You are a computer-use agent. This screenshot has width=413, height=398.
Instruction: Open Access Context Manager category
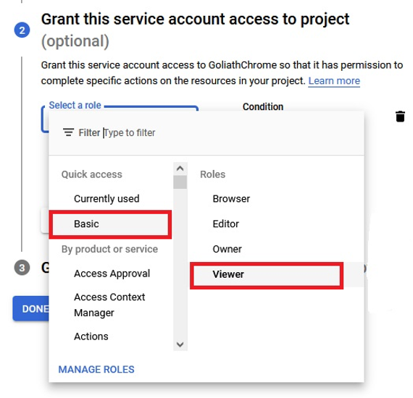111,305
